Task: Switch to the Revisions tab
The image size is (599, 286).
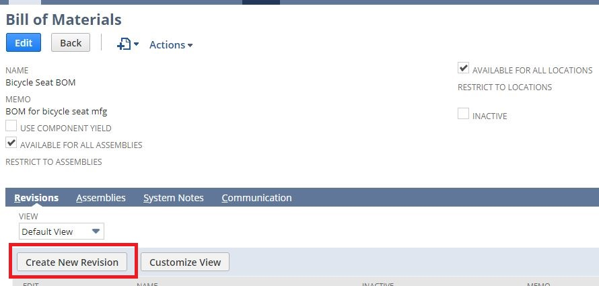Action: click(36, 198)
